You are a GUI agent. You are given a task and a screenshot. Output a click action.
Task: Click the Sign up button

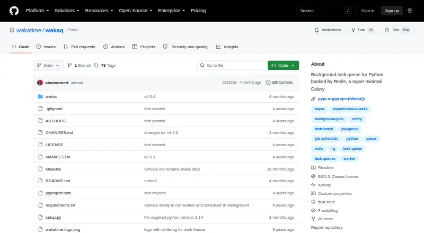coord(392,11)
